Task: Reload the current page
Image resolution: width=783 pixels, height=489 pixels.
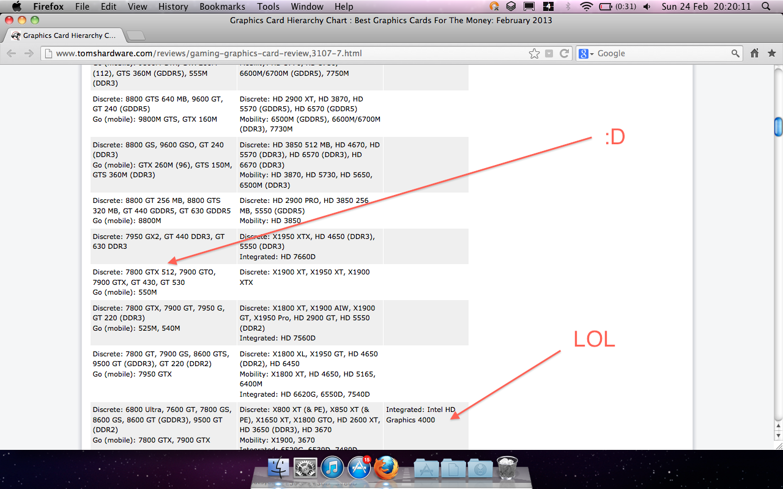Action: 565,54
